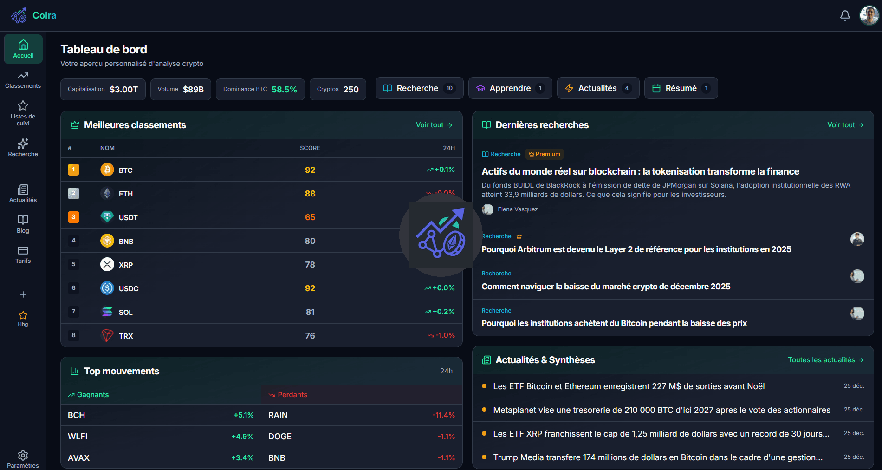Image resolution: width=882 pixels, height=470 pixels.
Task: Open the Accueil home icon in sidebar
Action: pos(23,45)
